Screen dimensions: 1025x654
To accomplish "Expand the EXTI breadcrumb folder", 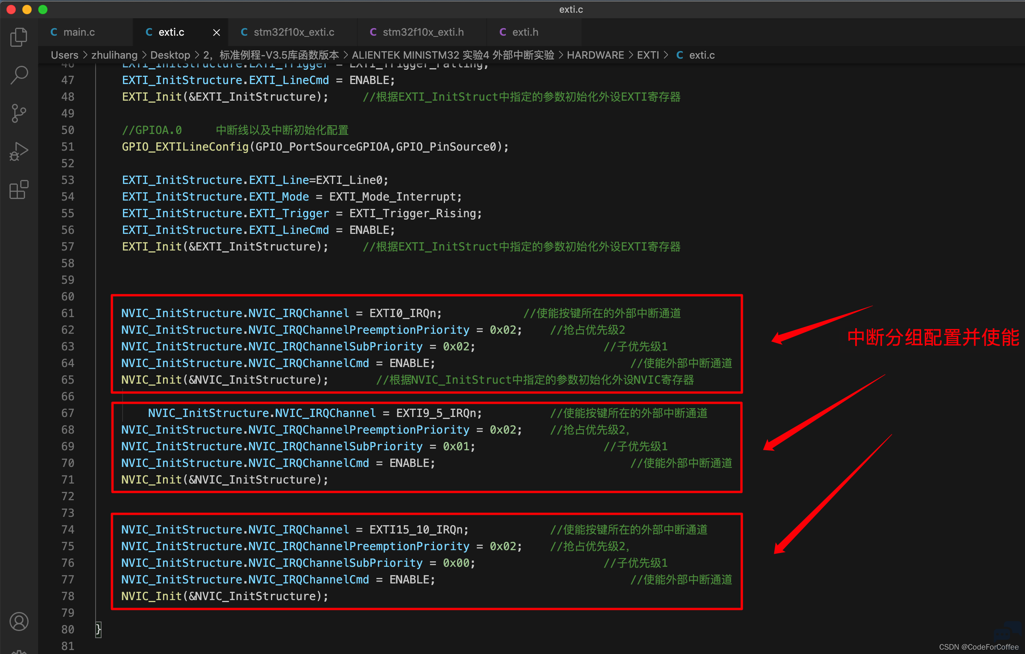I will pyautogui.click(x=647, y=55).
